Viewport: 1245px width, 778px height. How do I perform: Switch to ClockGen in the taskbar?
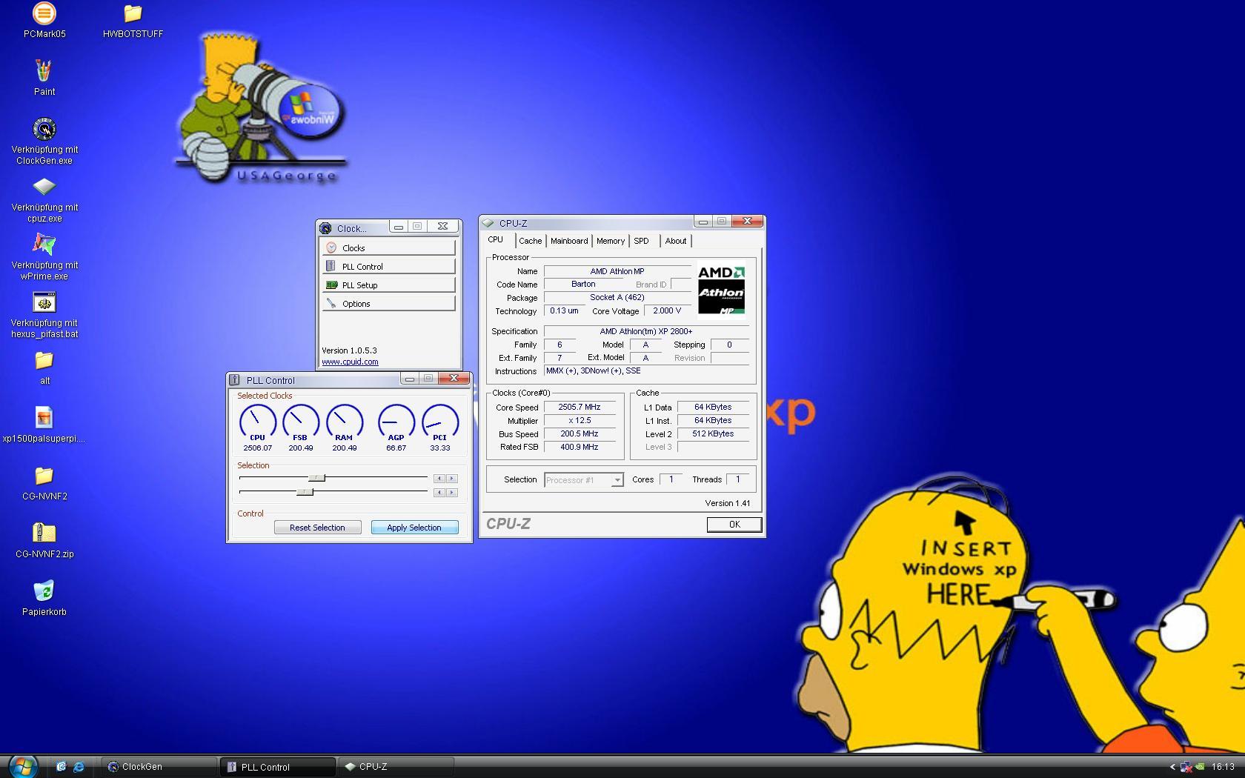158,767
